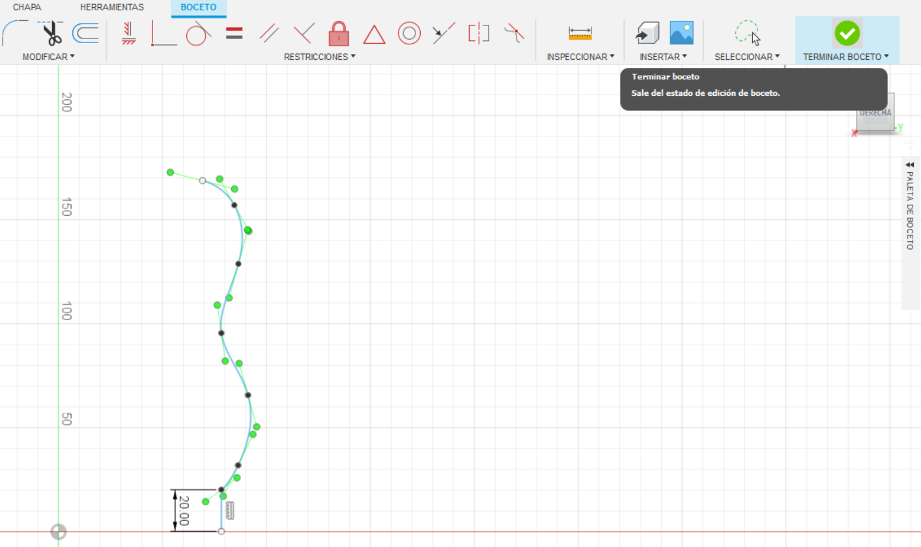Click the green Finish Sketch checkmark
The image size is (921, 547).
pos(847,33)
